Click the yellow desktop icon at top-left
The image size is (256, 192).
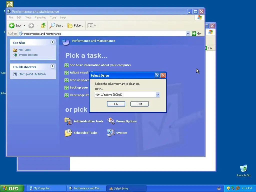[x=10, y=4]
